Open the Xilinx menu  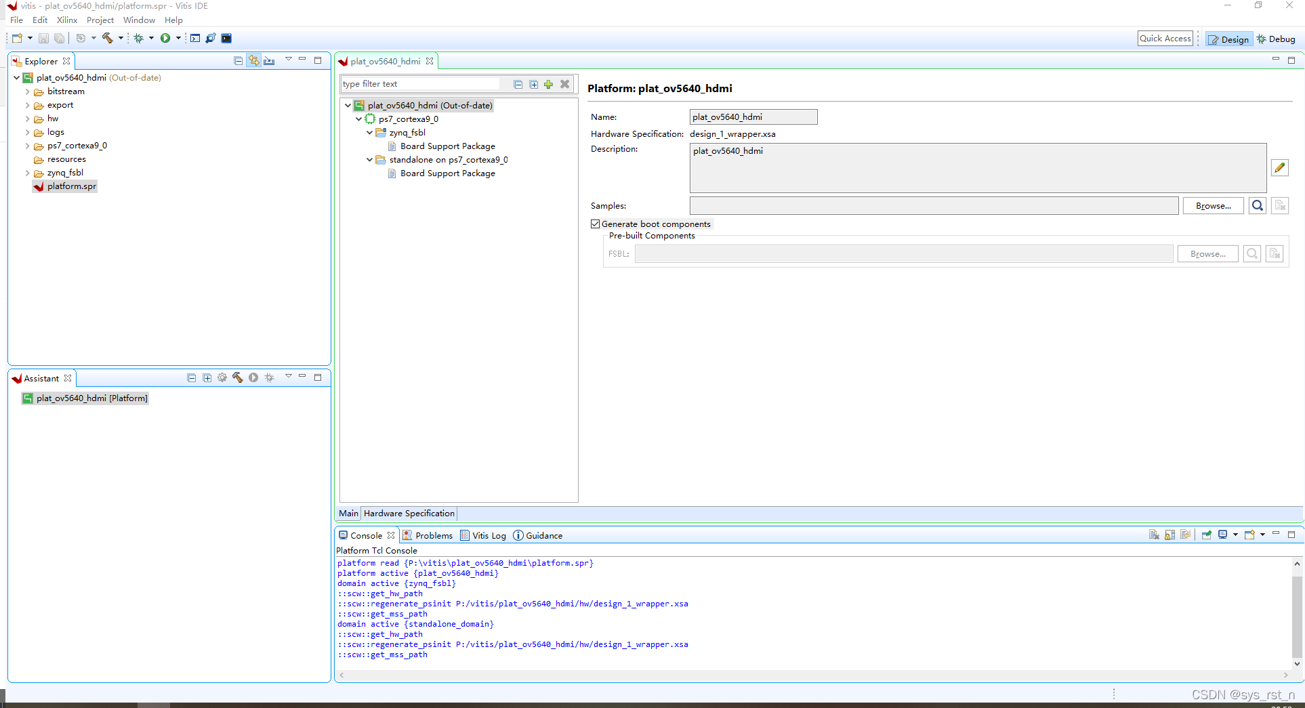point(67,20)
